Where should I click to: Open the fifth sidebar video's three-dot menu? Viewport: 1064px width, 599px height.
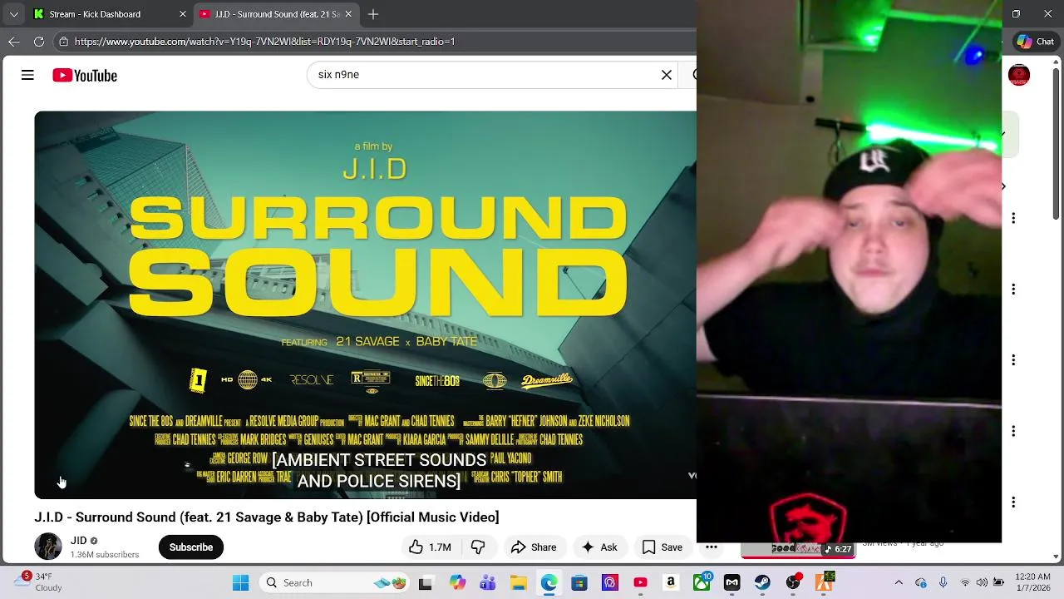pos(1013,502)
